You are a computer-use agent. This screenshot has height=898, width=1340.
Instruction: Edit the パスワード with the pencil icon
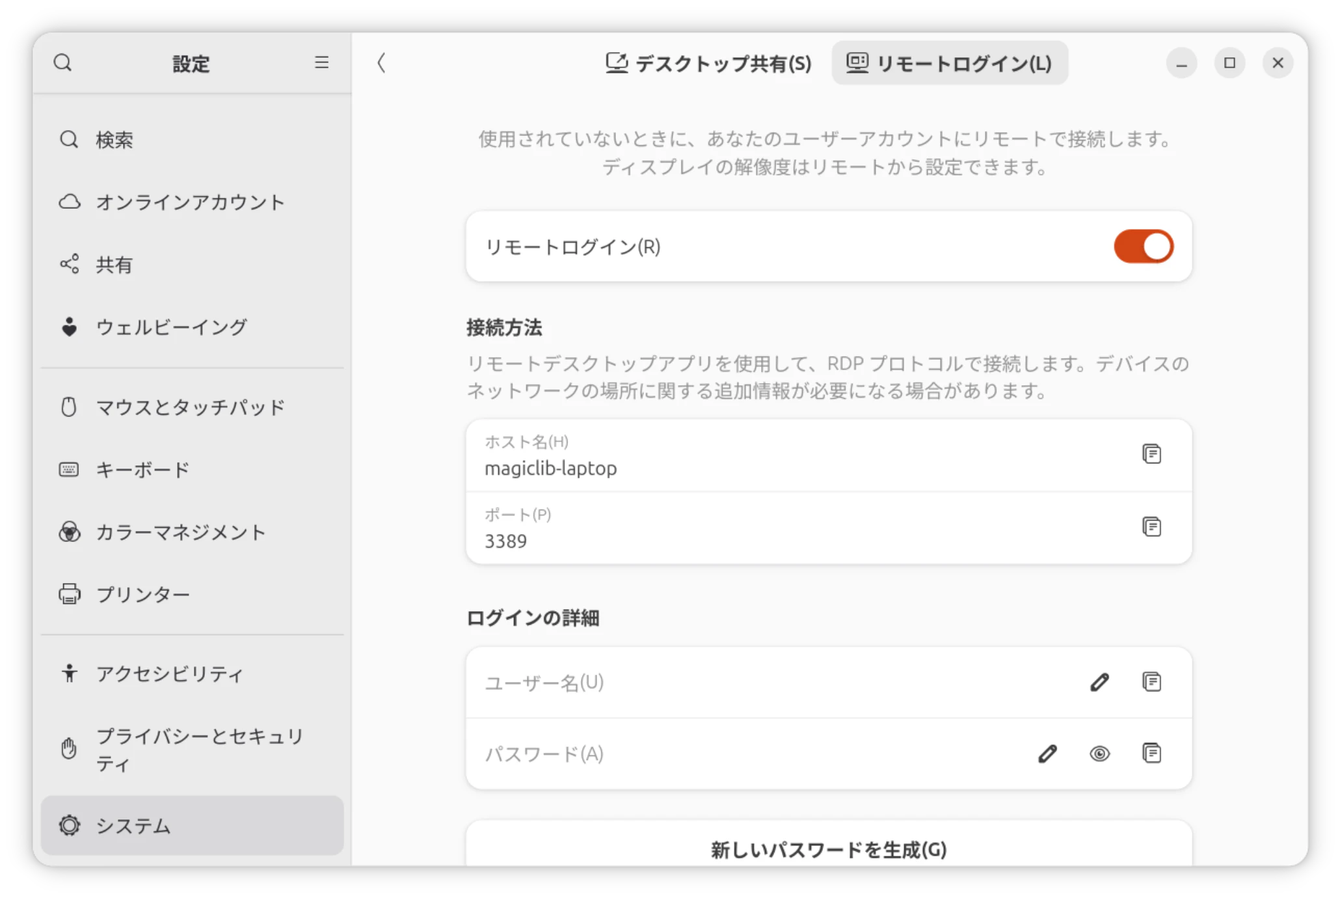pyautogui.click(x=1047, y=754)
